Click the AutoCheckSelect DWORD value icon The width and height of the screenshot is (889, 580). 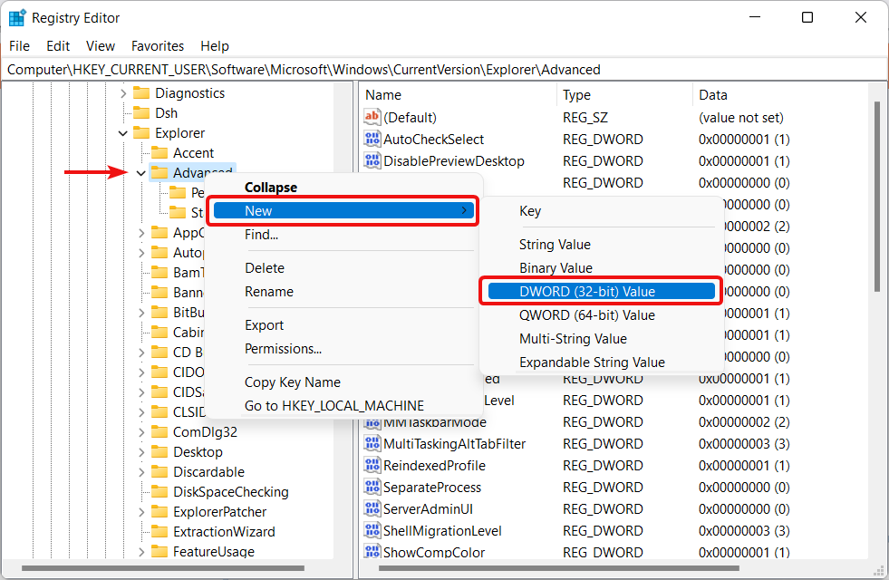click(372, 139)
